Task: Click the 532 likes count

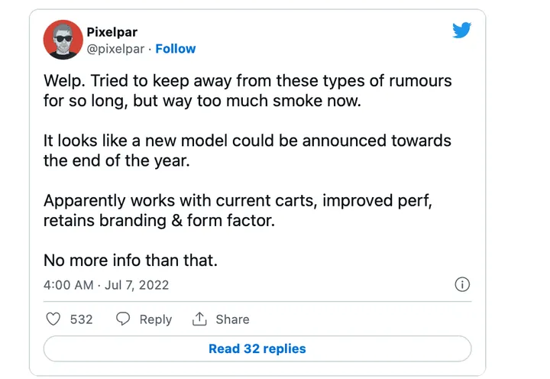Action: (81, 319)
